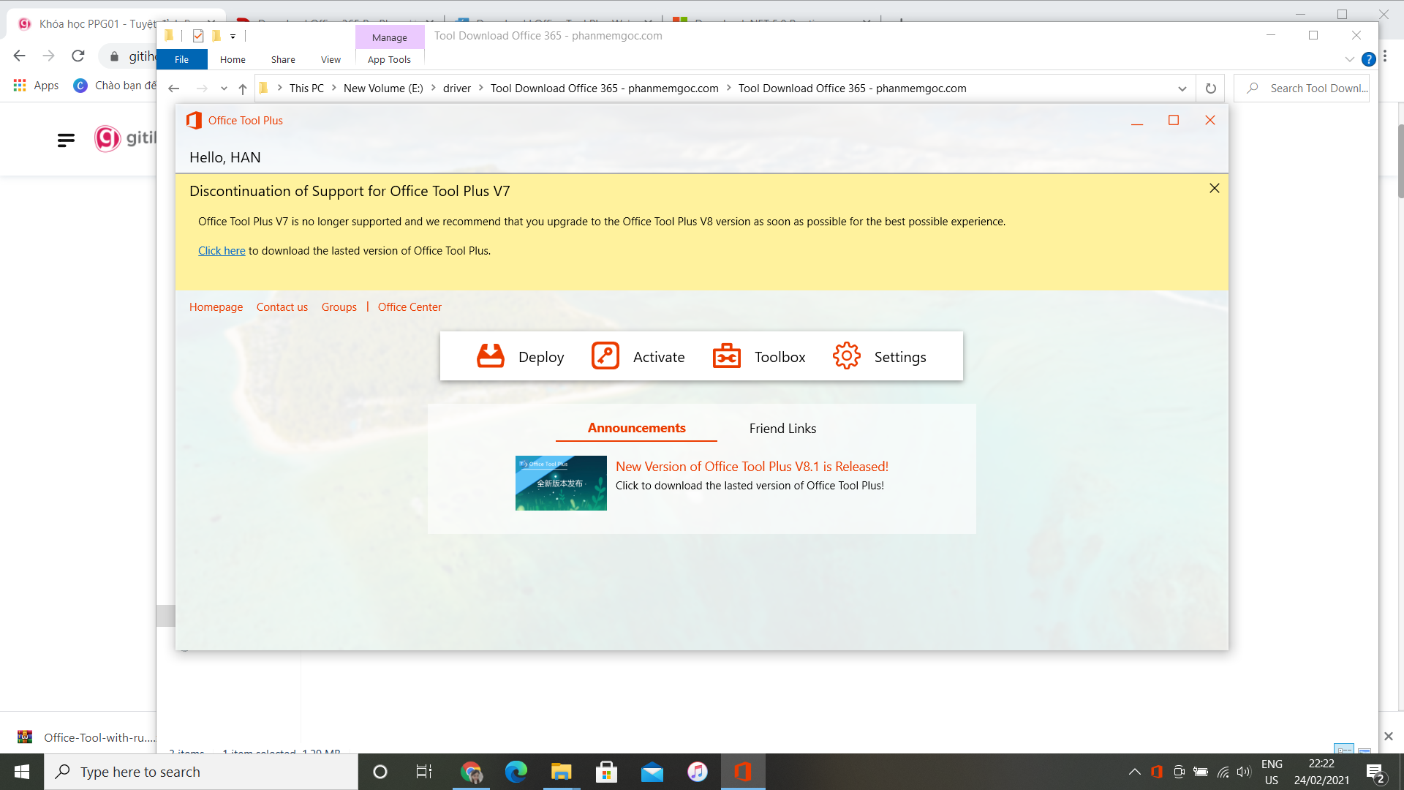
Task: Open Cortana from the taskbar
Action: point(380,772)
